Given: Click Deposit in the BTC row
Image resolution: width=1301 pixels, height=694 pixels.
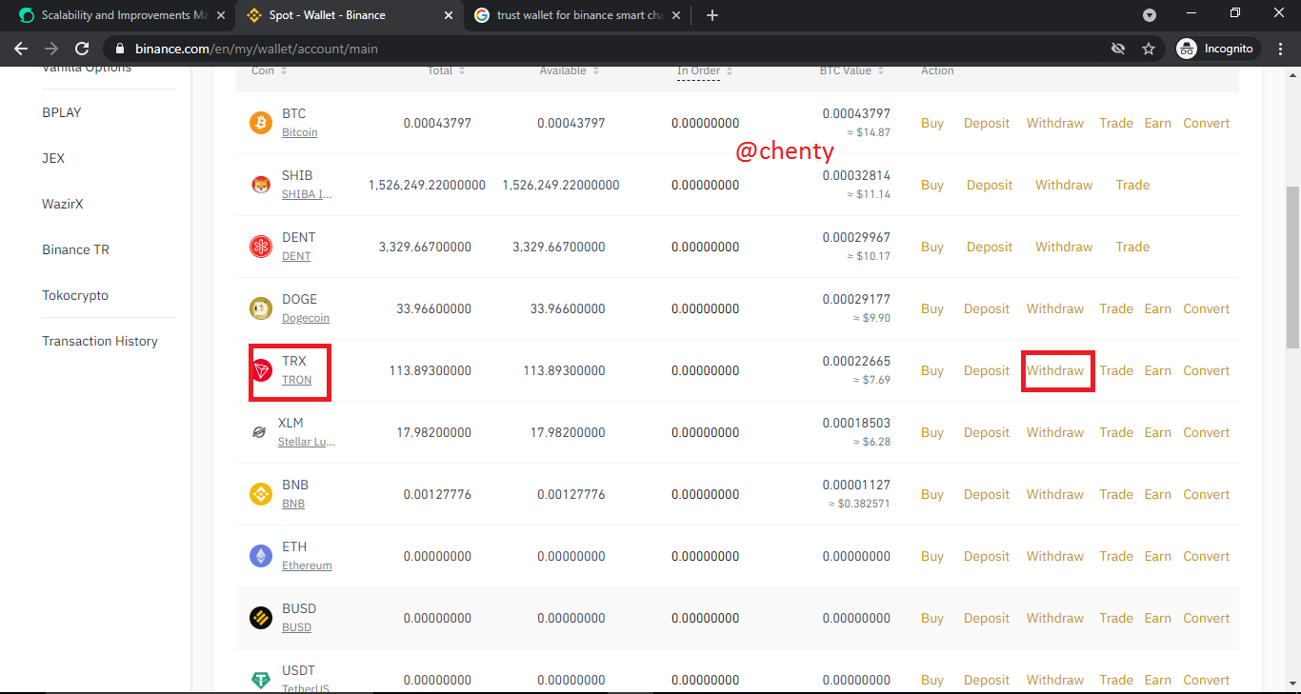Looking at the screenshot, I should [x=987, y=123].
